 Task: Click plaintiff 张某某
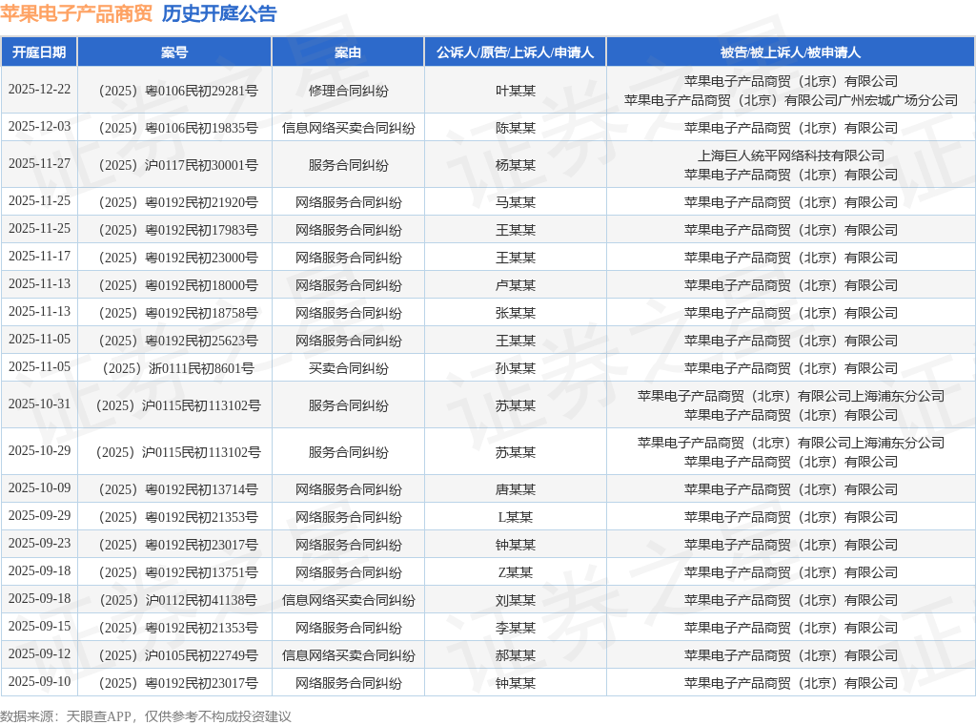coord(516,313)
